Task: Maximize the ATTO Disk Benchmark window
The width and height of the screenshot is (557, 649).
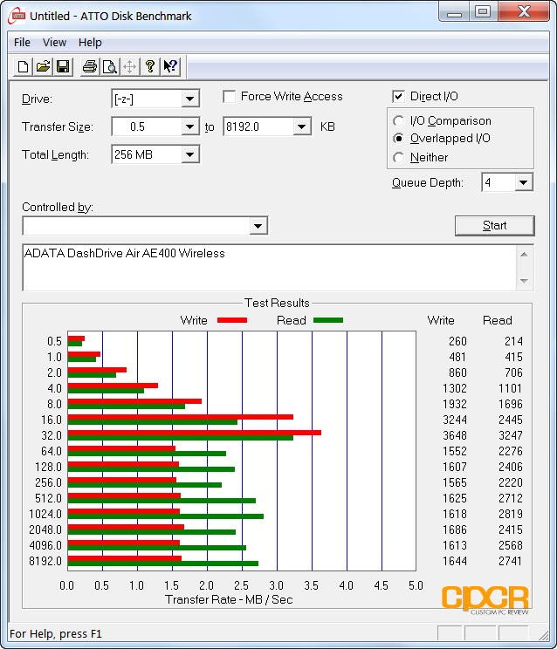Action: pos(483,11)
